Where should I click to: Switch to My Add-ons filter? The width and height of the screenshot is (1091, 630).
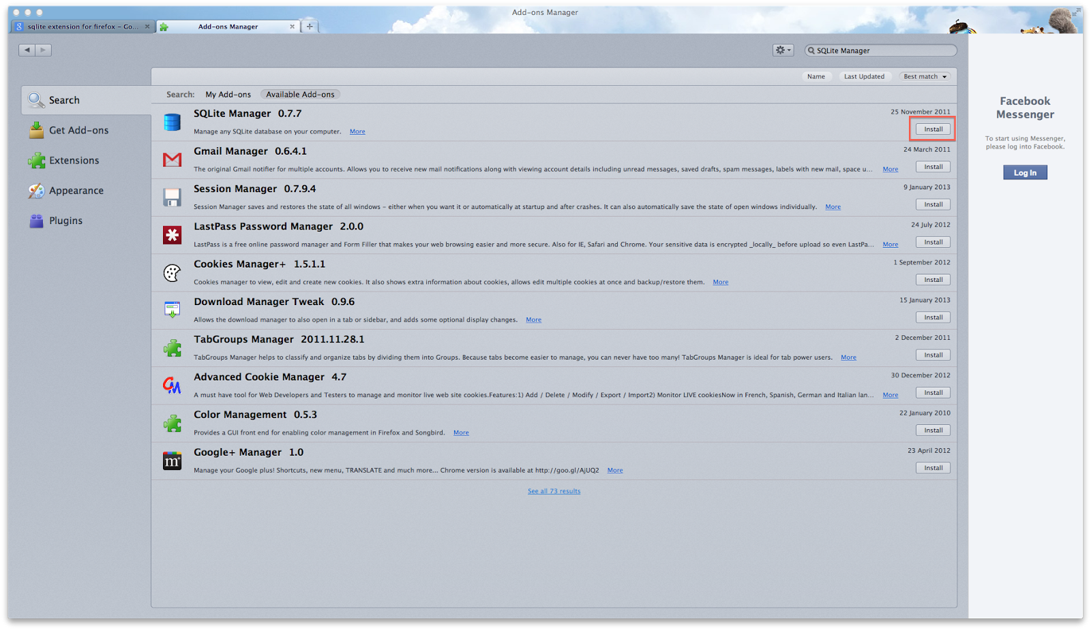point(228,95)
